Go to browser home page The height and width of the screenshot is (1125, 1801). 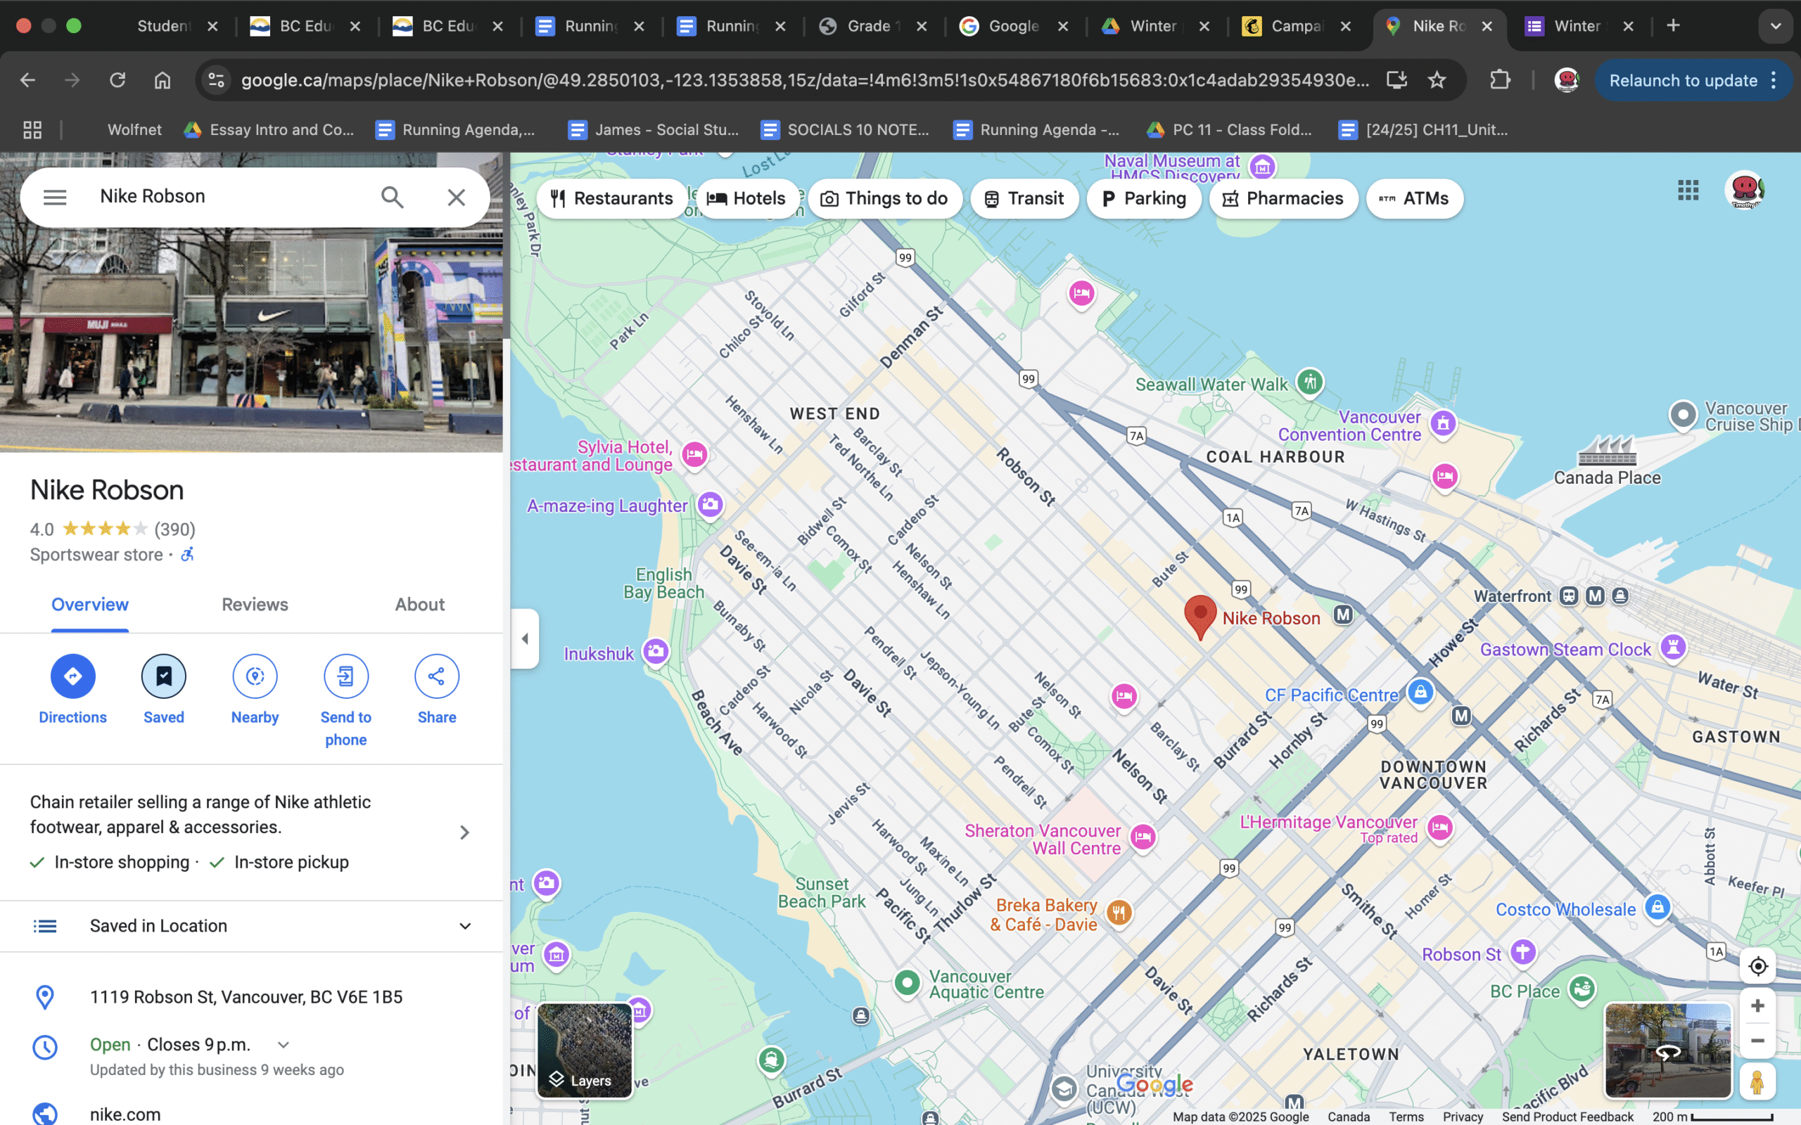coord(163,79)
